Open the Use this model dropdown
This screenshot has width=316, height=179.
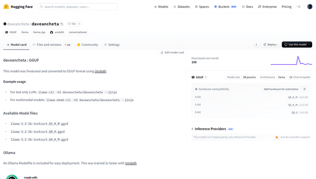(x=297, y=45)
